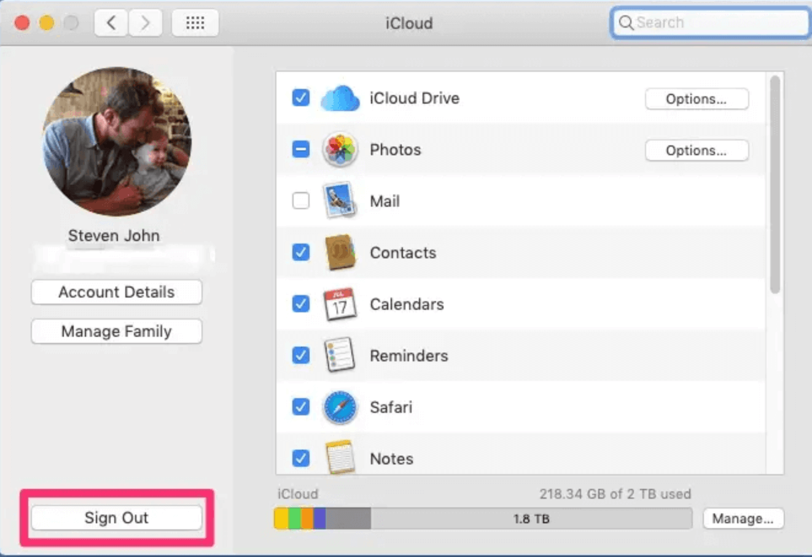812x557 pixels.
Task: Select the Reminders icon
Action: (340, 355)
